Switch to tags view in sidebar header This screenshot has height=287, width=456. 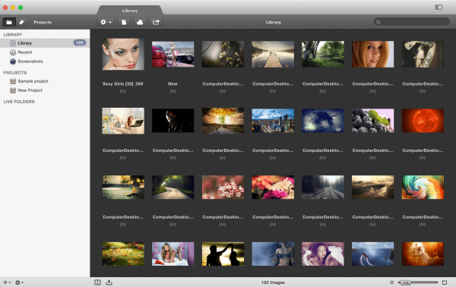[x=21, y=22]
